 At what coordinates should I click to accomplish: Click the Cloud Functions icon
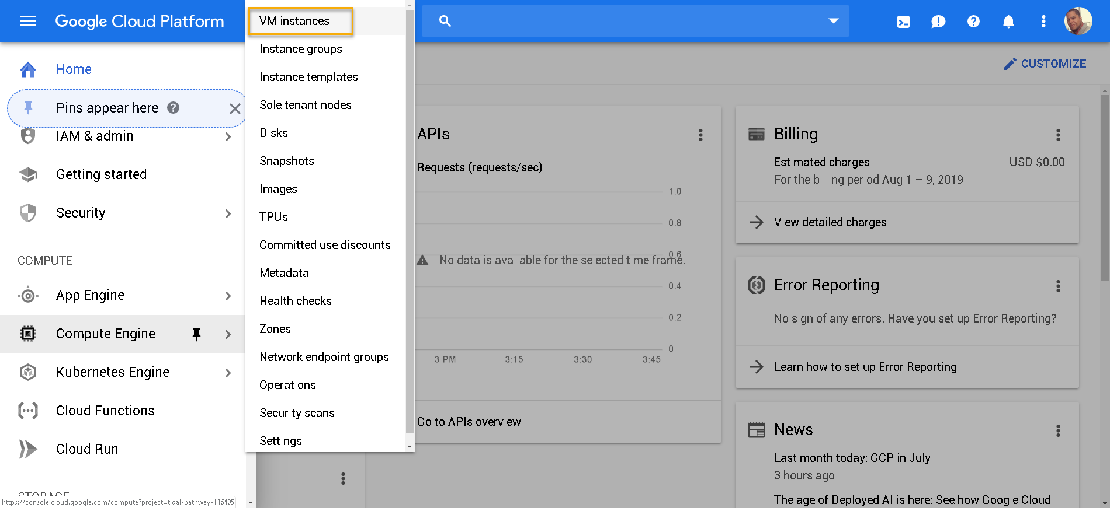point(28,411)
